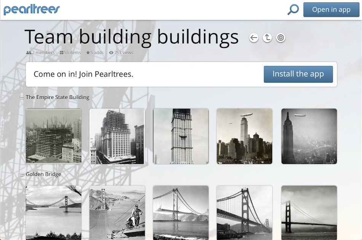Click the magnifier search icon
The width and height of the screenshot is (362, 240).
point(293,10)
